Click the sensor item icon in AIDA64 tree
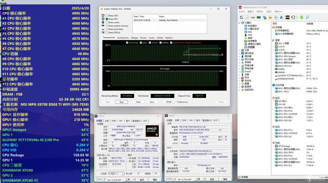The height and width of the screenshot is (183, 328). (246, 47)
